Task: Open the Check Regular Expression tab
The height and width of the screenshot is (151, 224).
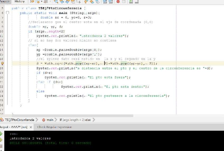Action: coord(54,127)
